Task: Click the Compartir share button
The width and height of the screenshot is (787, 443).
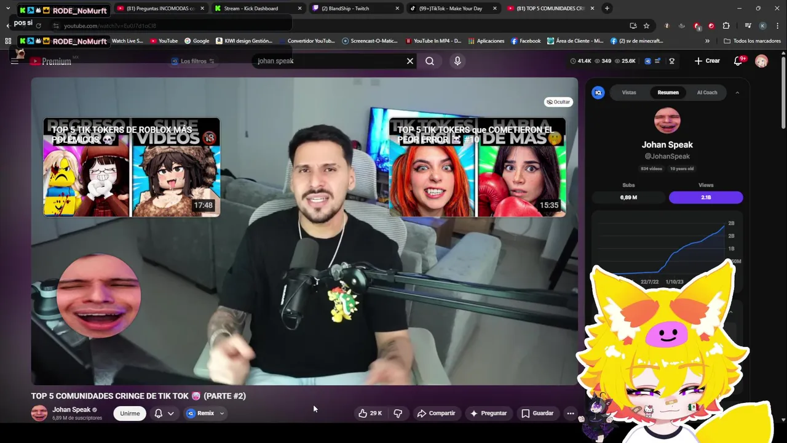Action: click(x=436, y=413)
